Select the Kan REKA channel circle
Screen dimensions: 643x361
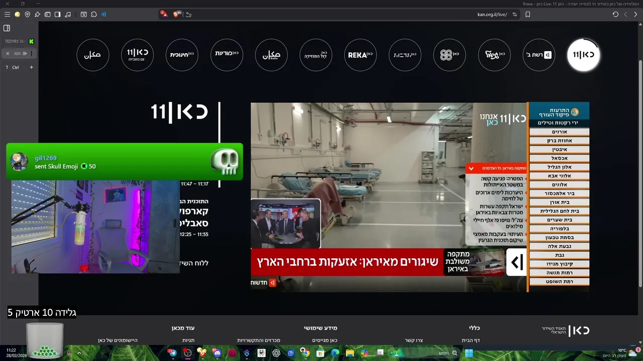click(361, 55)
